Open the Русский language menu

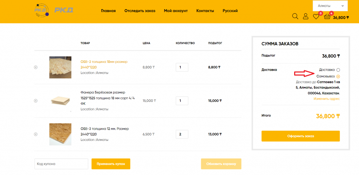[230, 11]
